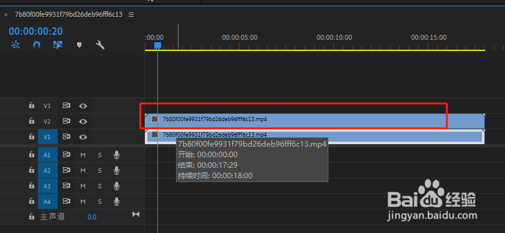
Task: Toggle insert sequences as nests icon
Action: pos(16,45)
